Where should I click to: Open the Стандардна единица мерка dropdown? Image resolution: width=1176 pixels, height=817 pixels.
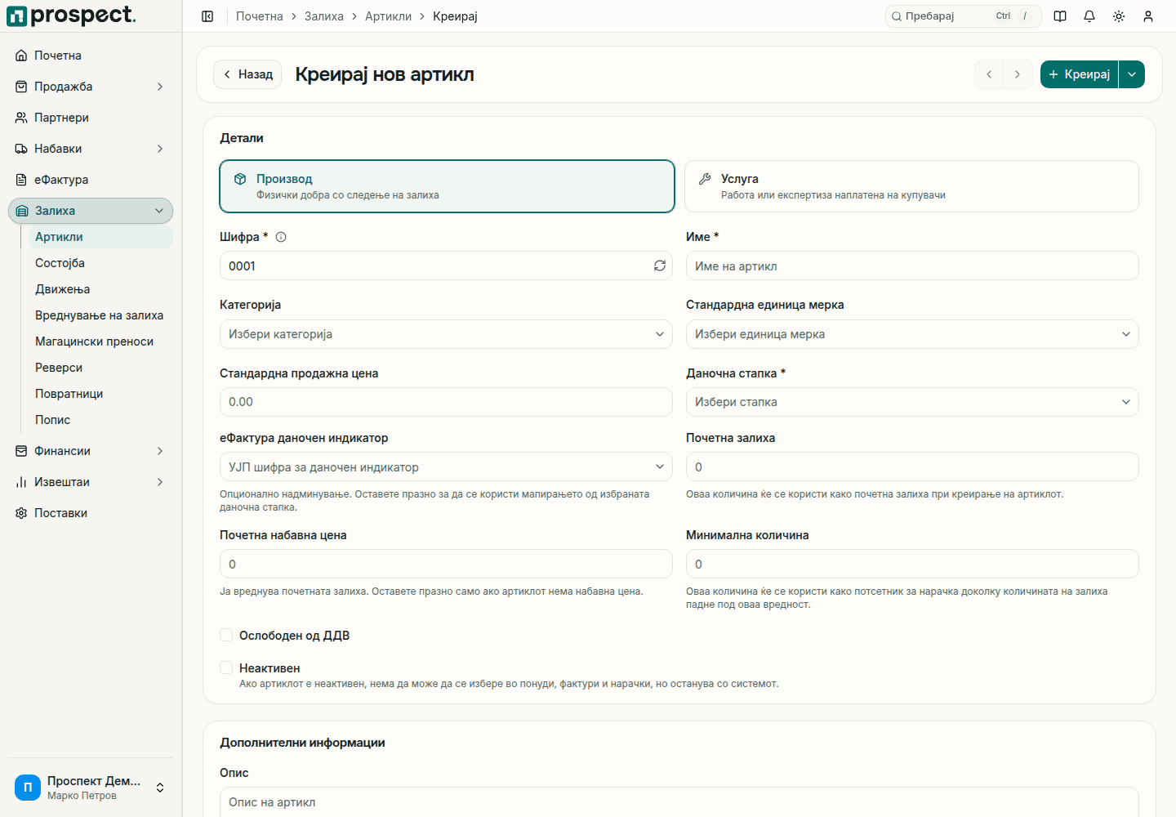tap(912, 334)
